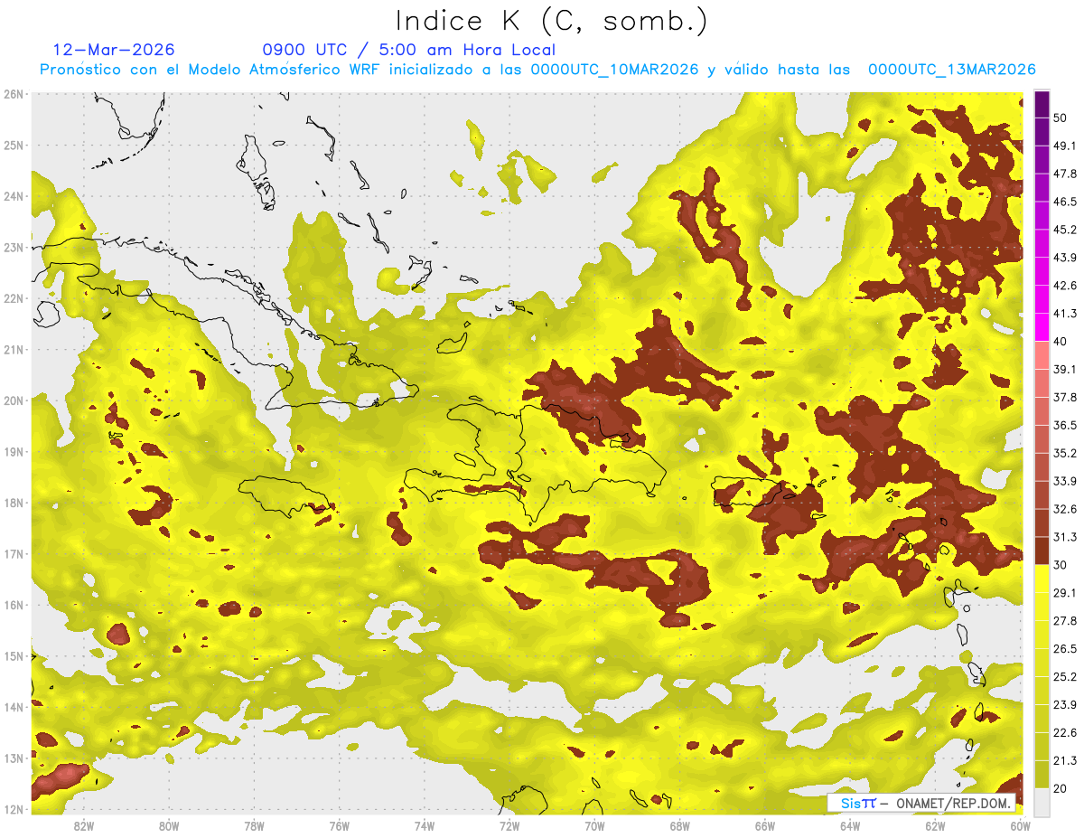Screen dimensions: 1084x838
Task: Click the longitude label '80W'
Action: pos(169,825)
